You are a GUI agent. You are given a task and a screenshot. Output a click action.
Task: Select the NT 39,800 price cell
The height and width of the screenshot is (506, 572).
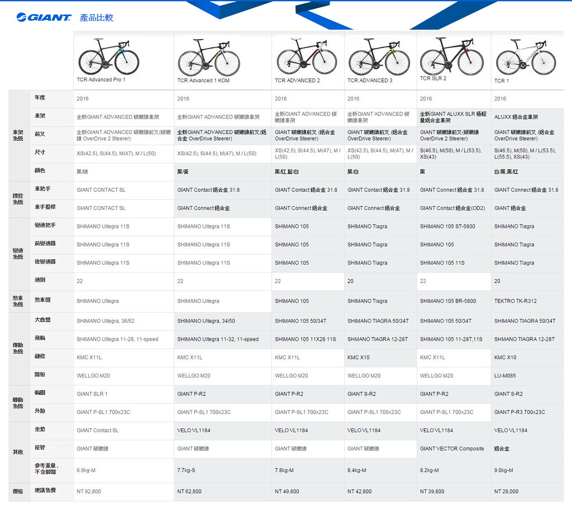[x=454, y=491]
